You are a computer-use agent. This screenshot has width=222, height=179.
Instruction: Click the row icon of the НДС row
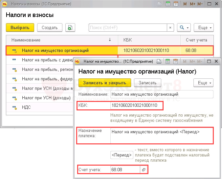pos(14,108)
